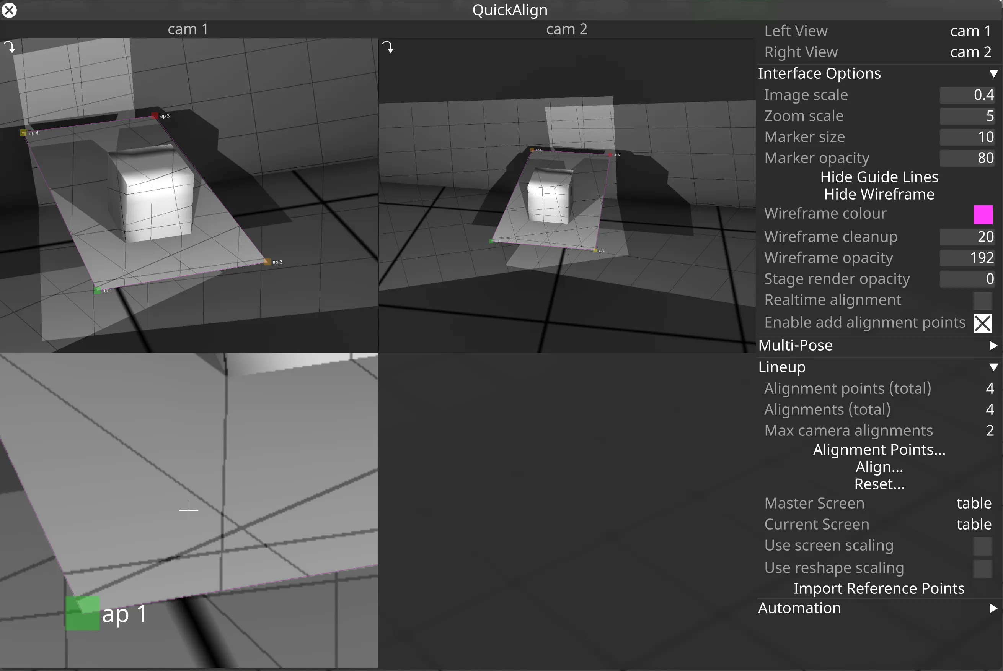This screenshot has height=671, width=1003.
Task: Select the orange ap 2 marker in cam 1
Action: pyautogui.click(x=267, y=262)
